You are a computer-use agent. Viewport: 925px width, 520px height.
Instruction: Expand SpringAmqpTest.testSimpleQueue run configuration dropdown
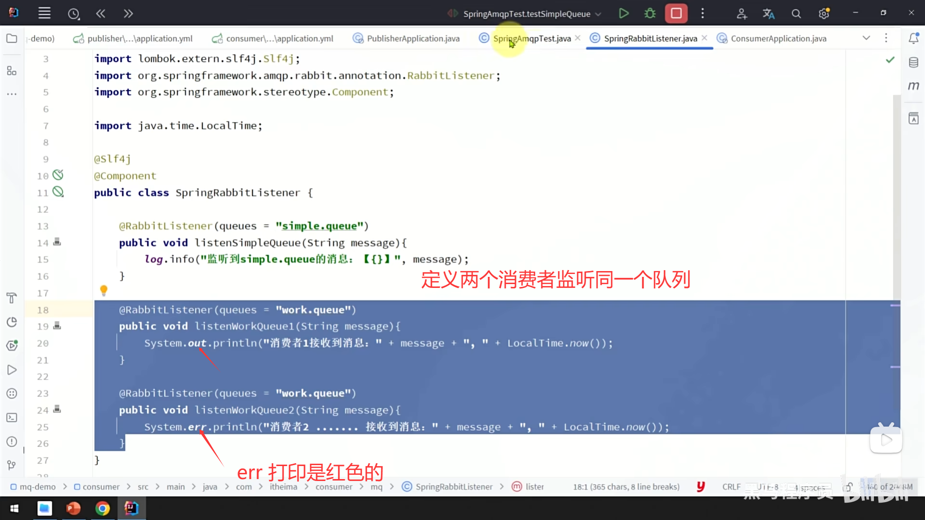[x=598, y=14]
